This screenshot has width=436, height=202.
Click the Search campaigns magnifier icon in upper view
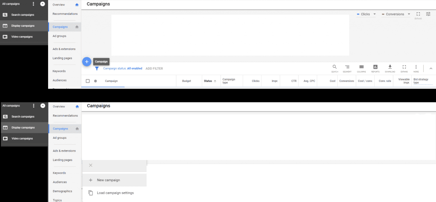(x=5, y=15)
